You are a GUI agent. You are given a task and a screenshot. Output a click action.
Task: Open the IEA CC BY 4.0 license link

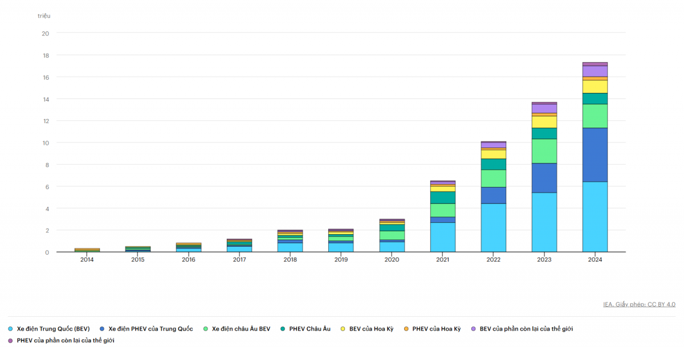pos(639,304)
